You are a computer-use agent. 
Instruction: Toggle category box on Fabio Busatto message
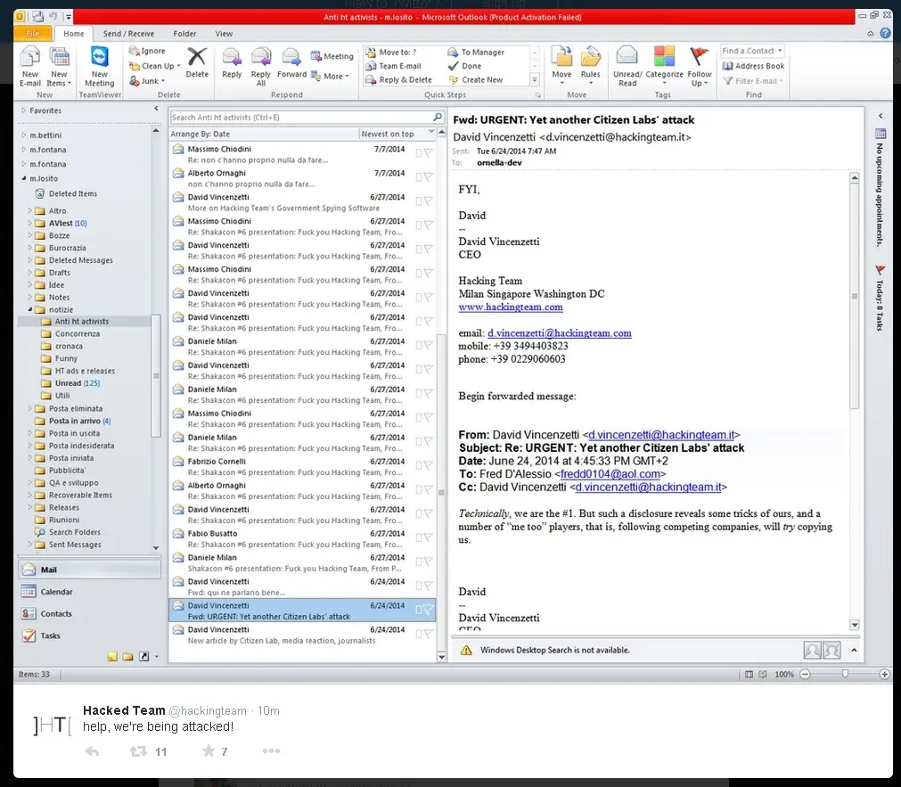418,538
